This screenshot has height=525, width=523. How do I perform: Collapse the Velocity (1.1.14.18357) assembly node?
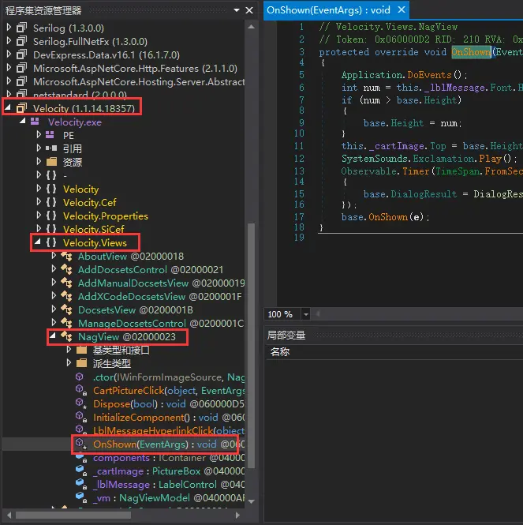point(9,108)
